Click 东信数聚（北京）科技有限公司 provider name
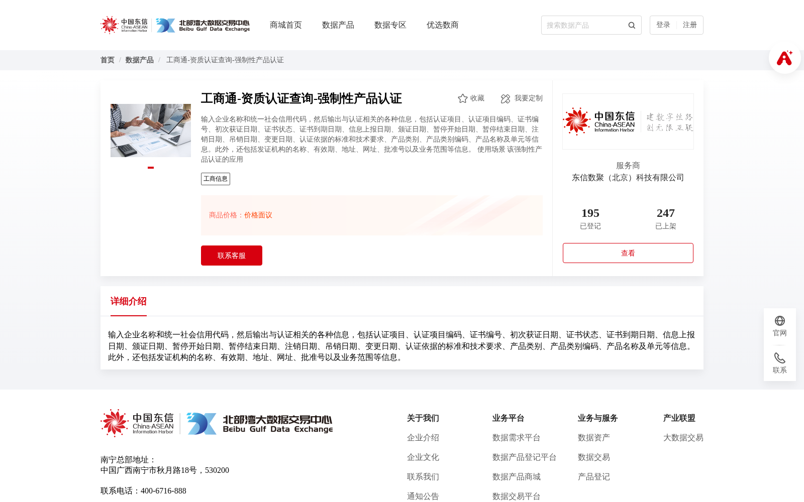The width and height of the screenshot is (804, 502). pos(628,178)
